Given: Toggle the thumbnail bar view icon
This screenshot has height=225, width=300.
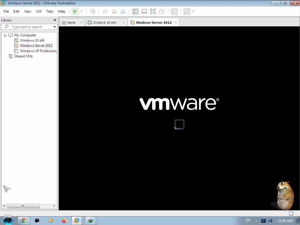Looking at the screenshot, I should 144,11.
